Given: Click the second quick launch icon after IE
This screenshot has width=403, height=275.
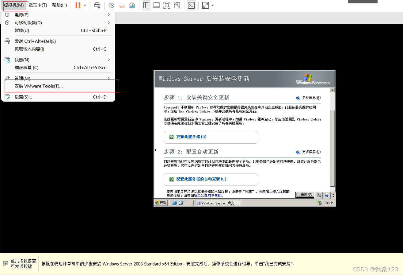Looking at the screenshot, I should coord(181,203).
